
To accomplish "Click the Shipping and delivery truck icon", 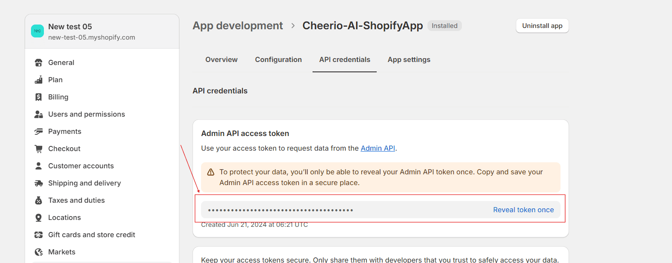I will point(39,183).
